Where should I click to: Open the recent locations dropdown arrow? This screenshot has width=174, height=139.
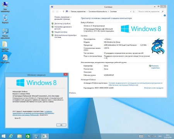coord(60,12)
